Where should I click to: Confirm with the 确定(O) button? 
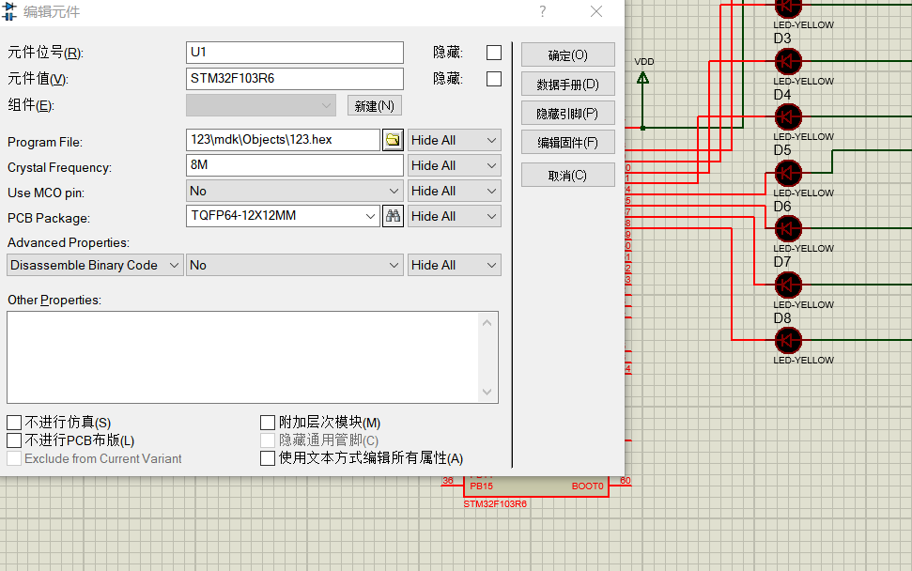coord(567,54)
